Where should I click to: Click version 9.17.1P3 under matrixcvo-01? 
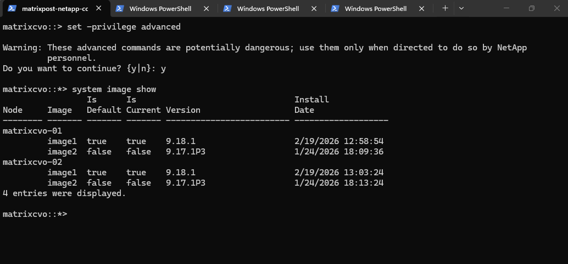tap(185, 152)
